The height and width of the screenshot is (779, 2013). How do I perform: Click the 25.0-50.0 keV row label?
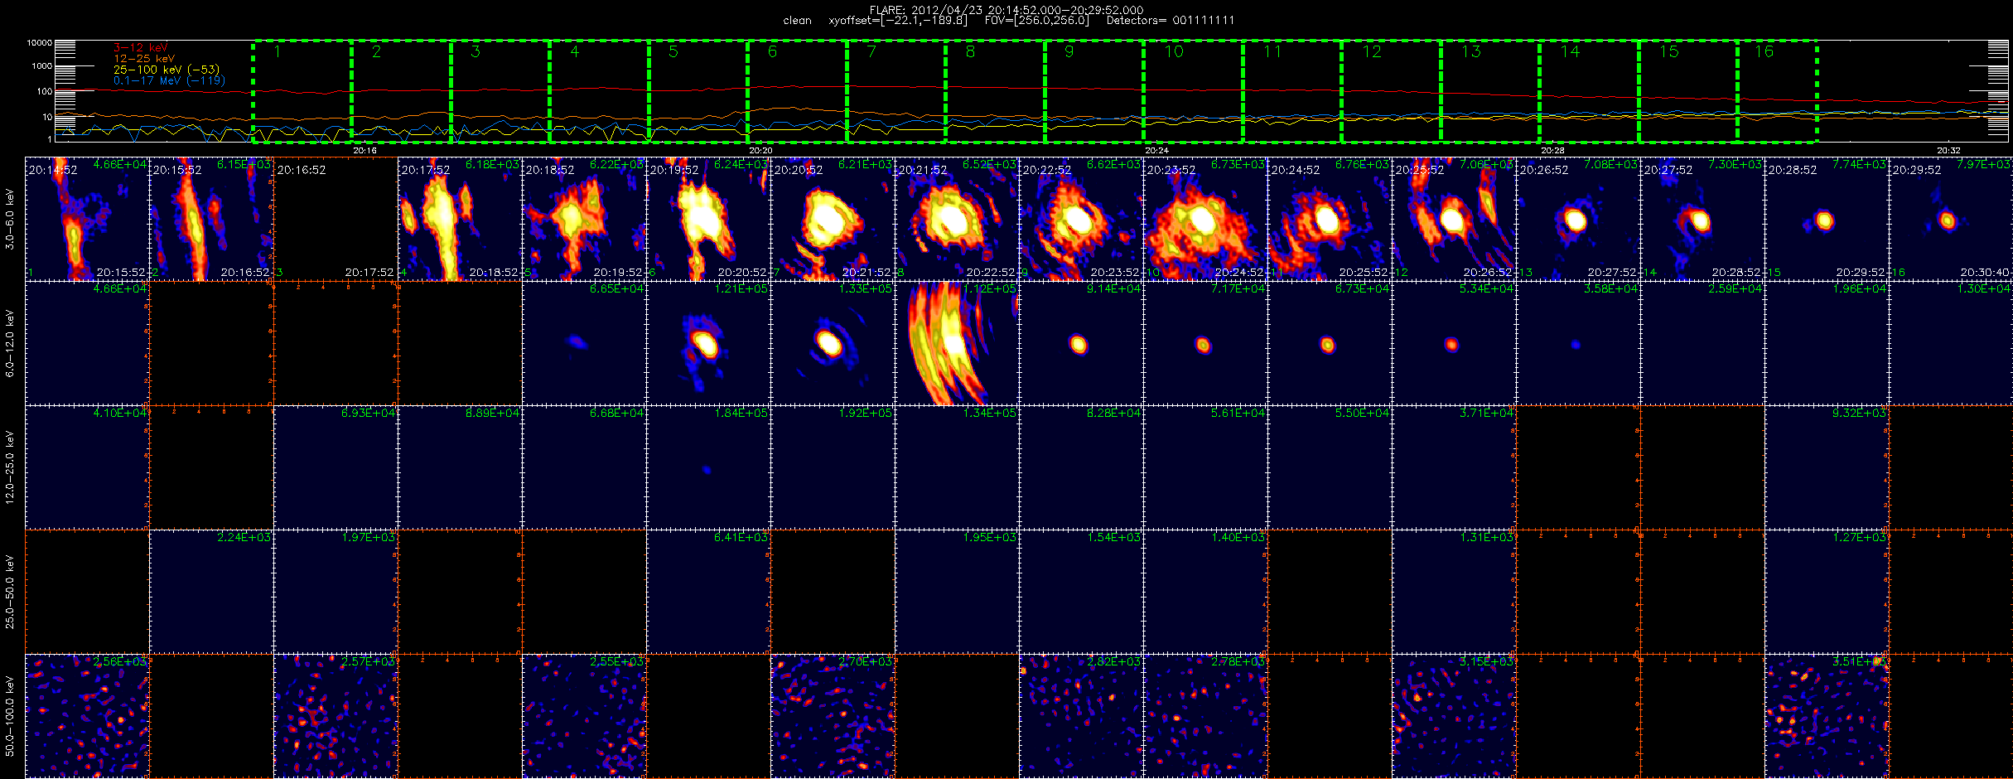click(x=10, y=592)
